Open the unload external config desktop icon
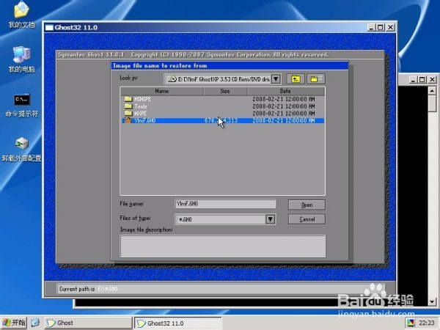The height and width of the screenshot is (330, 440). tap(21, 149)
